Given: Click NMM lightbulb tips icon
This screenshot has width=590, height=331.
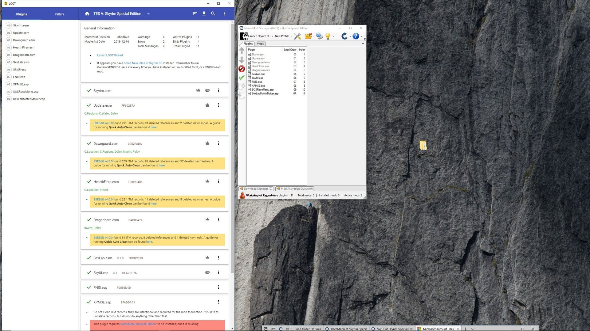Looking at the screenshot, I should click(328, 36).
